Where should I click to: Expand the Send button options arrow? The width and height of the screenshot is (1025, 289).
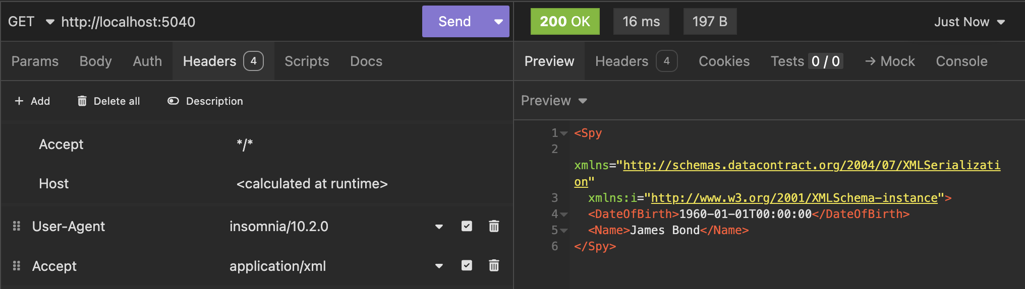click(x=498, y=22)
